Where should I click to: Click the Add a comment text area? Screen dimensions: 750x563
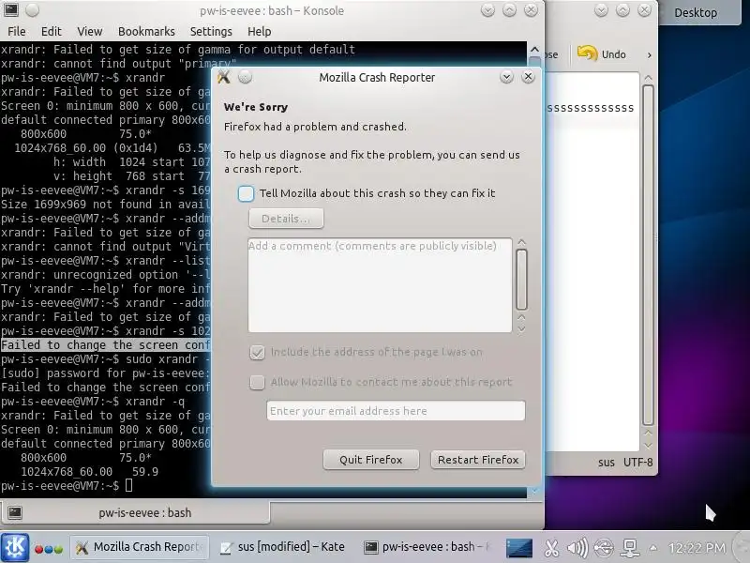click(x=380, y=285)
